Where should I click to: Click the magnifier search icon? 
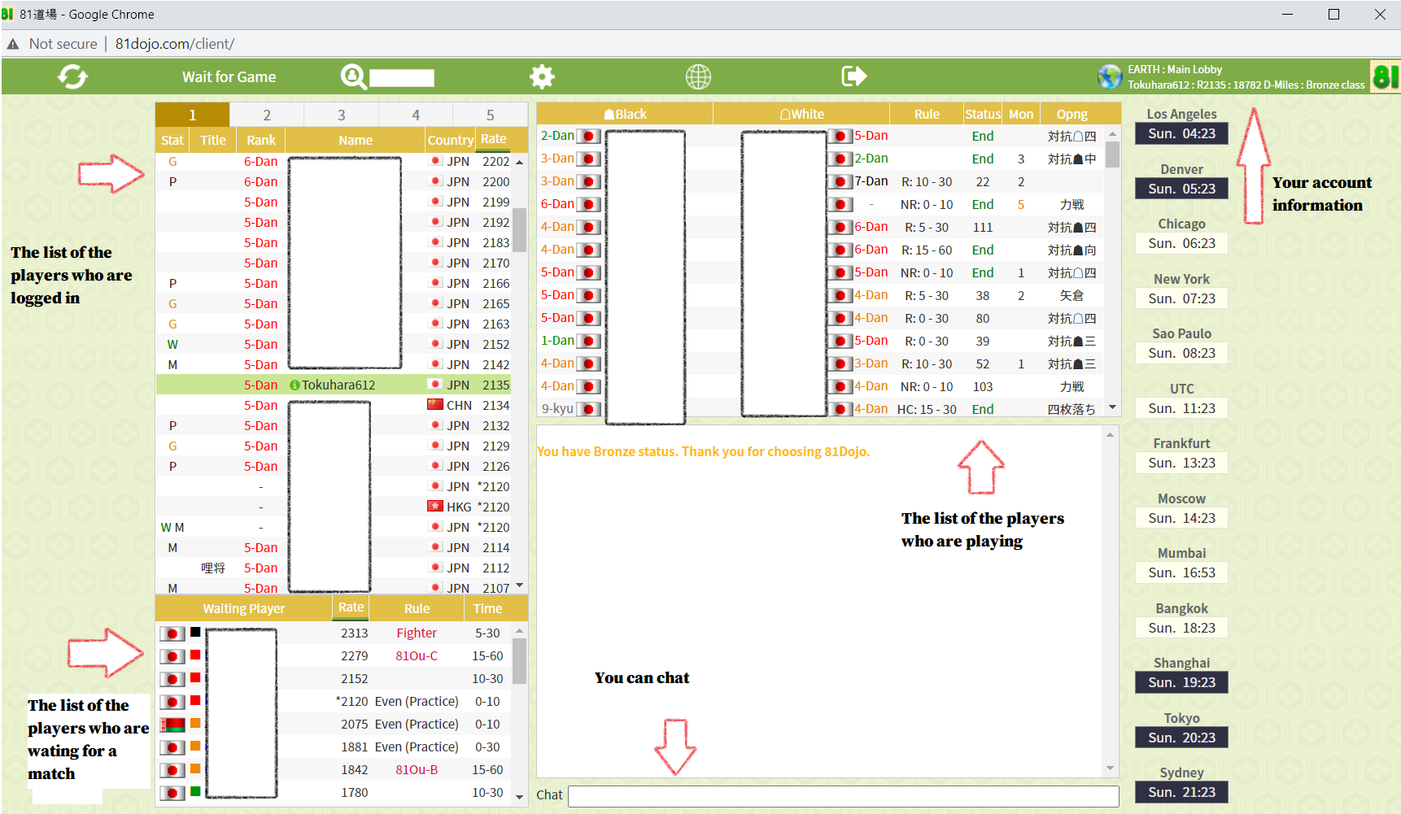(353, 77)
